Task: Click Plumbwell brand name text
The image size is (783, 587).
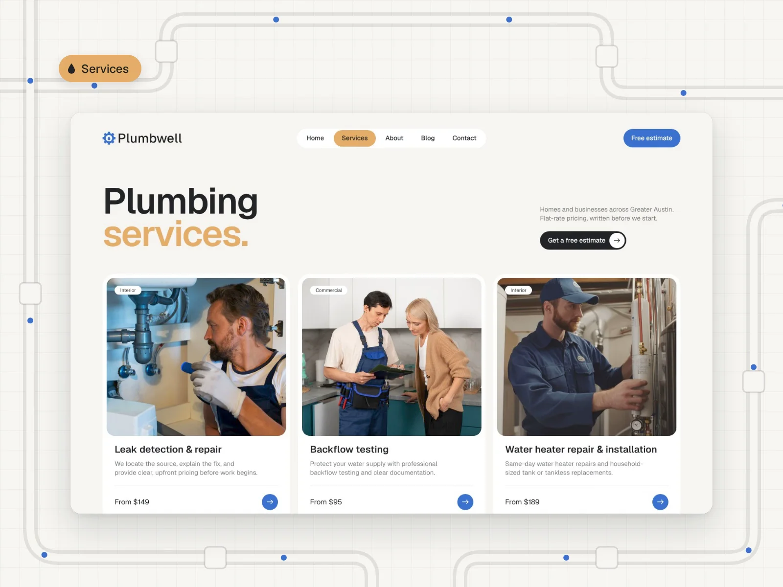Action: coord(150,138)
